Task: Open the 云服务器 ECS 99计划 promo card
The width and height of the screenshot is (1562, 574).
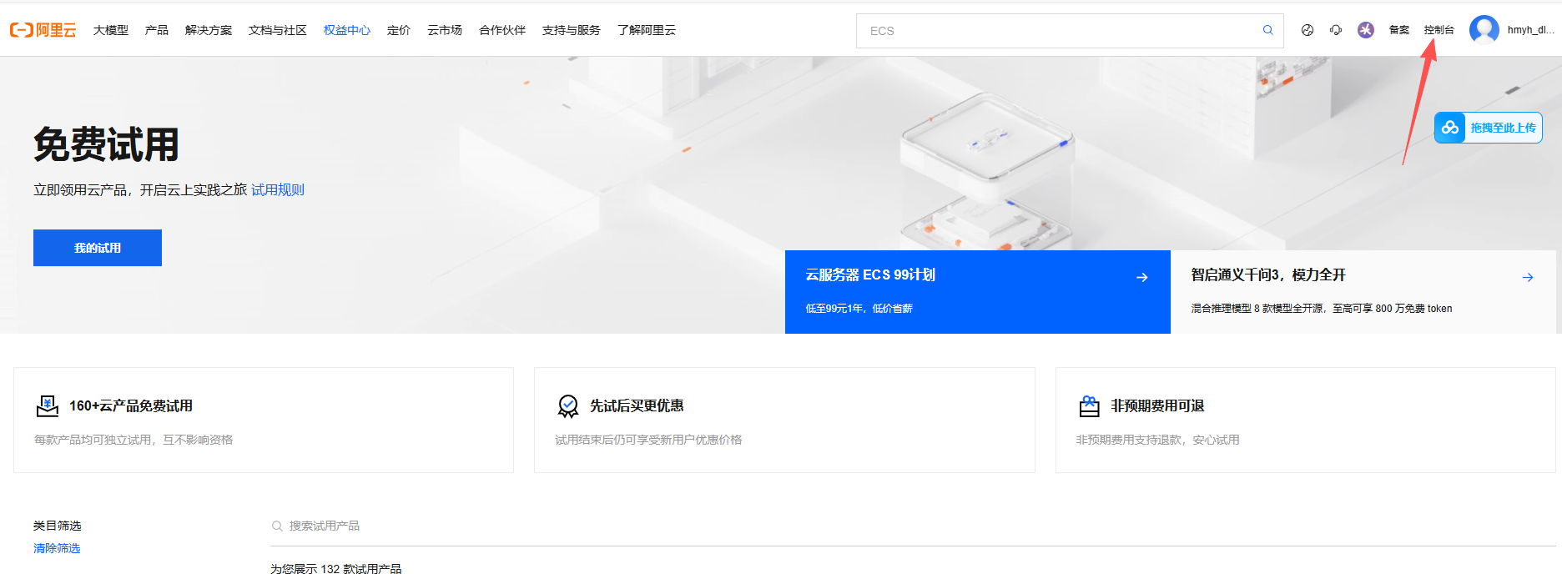Action: pos(978,292)
